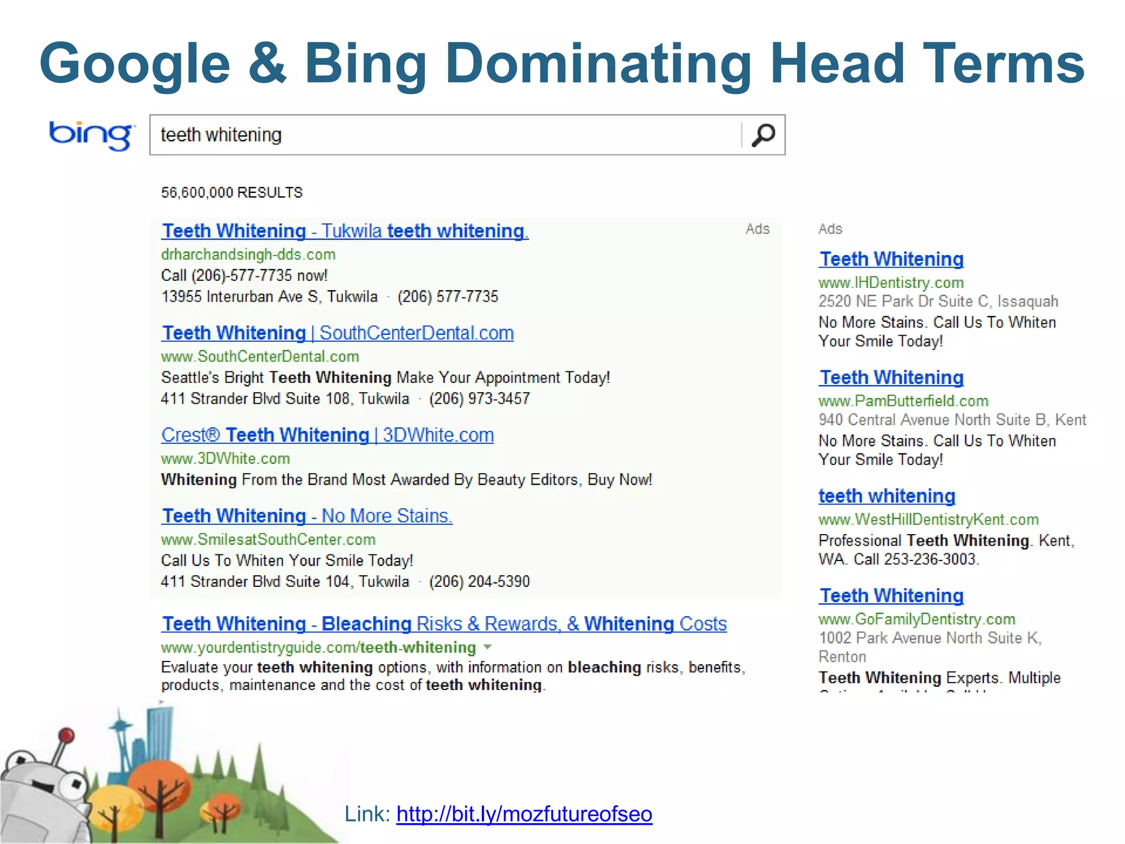Click the www.SouthCenterDental.com URL text
This screenshot has width=1125, height=844.
click(260, 357)
